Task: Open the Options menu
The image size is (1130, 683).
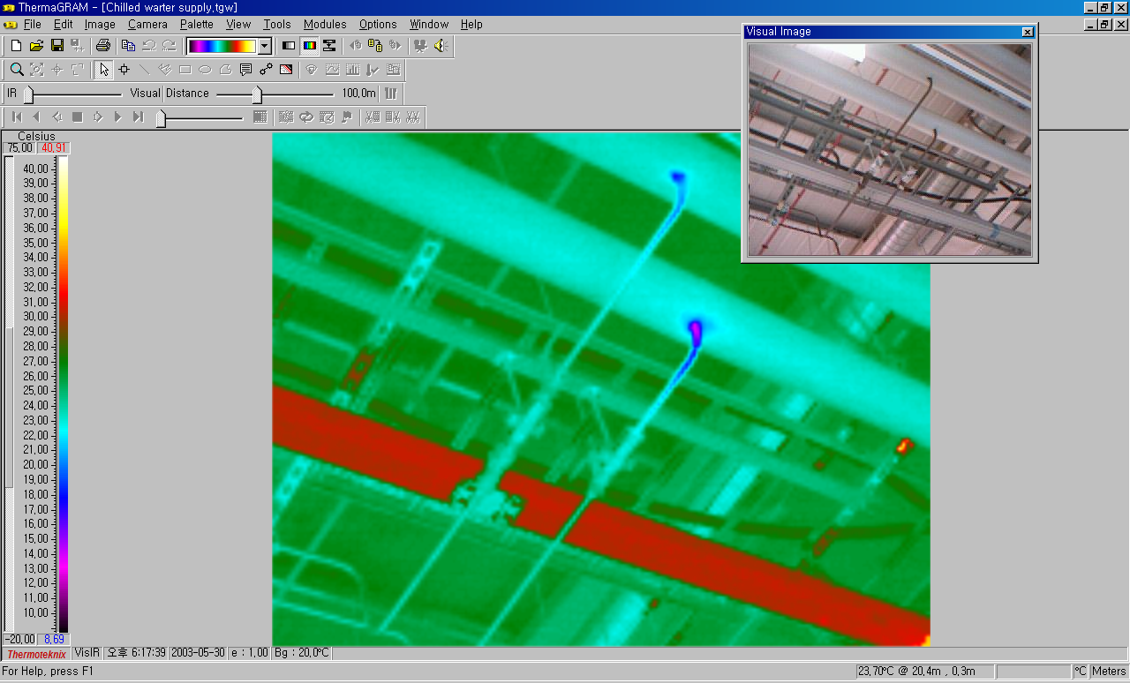Action: pyautogui.click(x=378, y=24)
